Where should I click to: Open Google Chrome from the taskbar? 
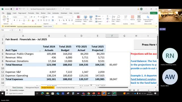click(88, 93)
